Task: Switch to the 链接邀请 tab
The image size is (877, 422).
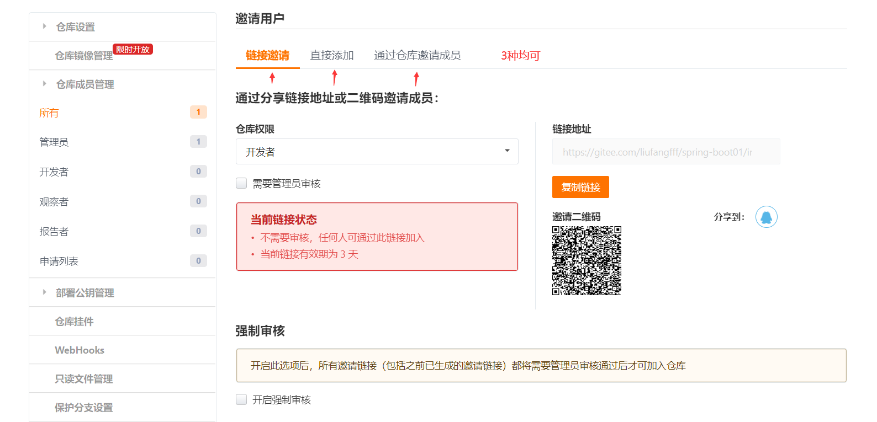Action: (x=268, y=55)
